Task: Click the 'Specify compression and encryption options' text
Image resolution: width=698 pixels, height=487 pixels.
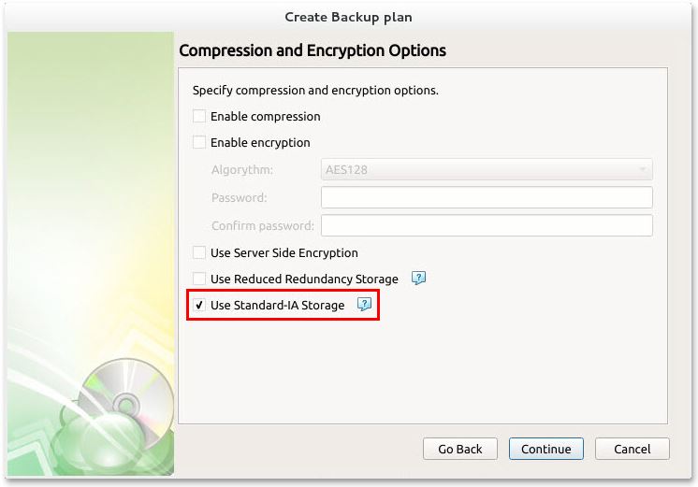Action: pyautogui.click(x=315, y=91)
